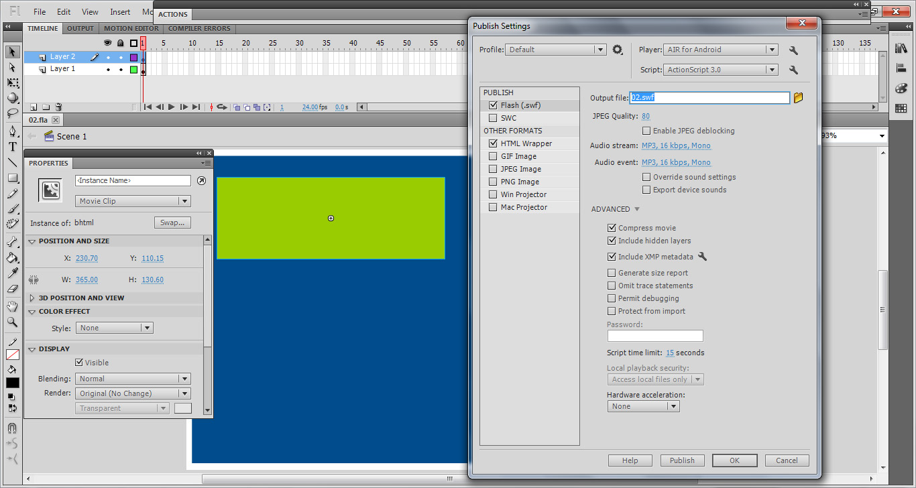
Task: Open Player settings wrench icon
Action: click(x=793, y=50)
